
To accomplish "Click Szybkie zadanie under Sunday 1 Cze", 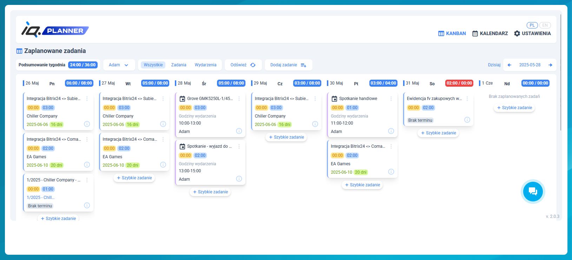I will [x=514, y=108].
